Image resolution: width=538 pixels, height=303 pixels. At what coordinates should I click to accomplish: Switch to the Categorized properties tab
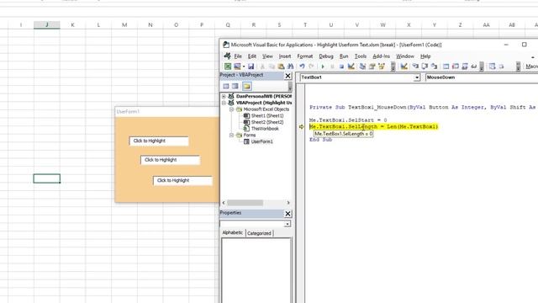259,233
